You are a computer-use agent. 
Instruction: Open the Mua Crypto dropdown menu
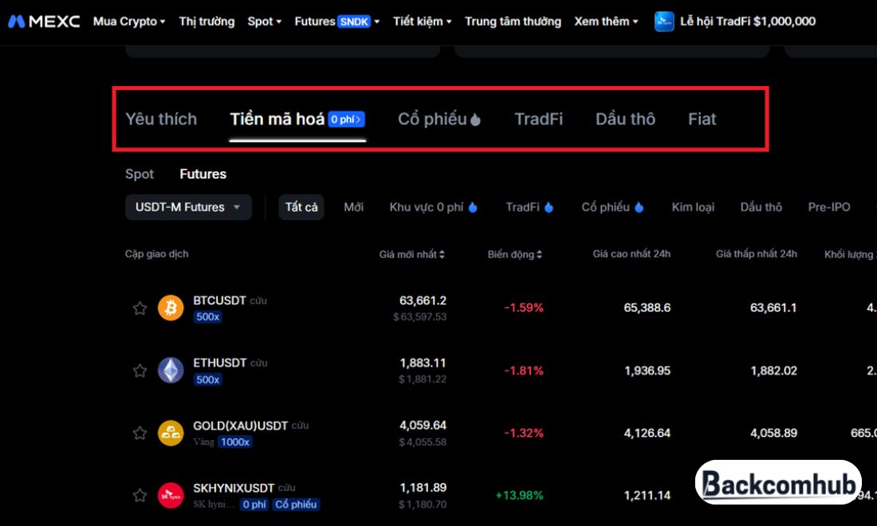pyautogui.click(x=129, y=22)
